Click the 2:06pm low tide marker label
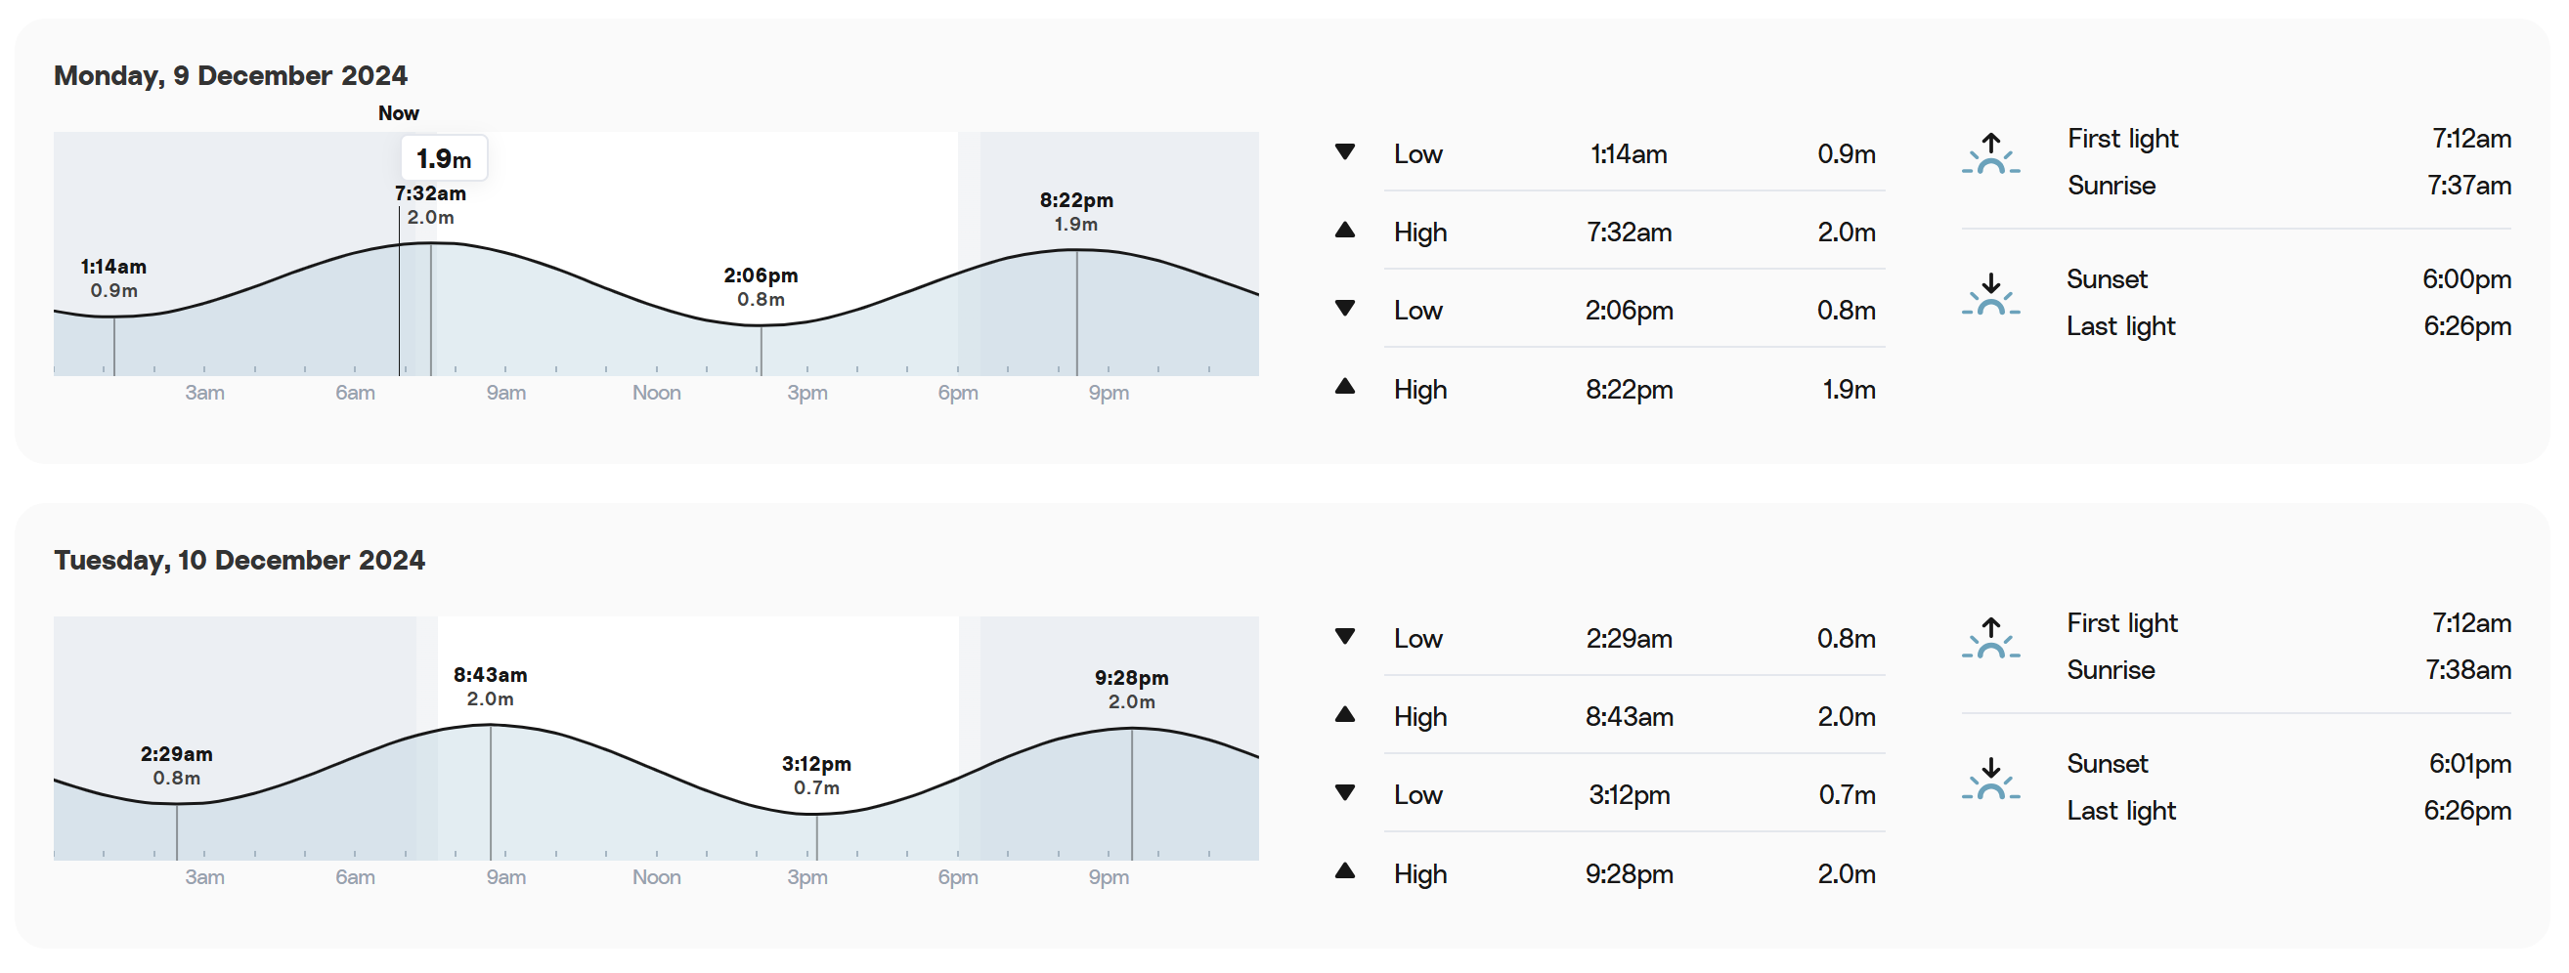The height and width of the screenshot is (973, 2569). click(x=760, y=286)
